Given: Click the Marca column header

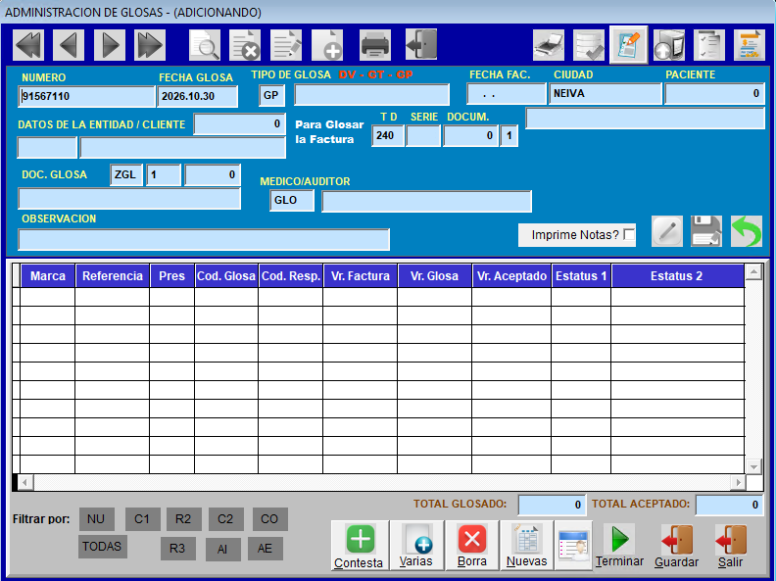Looking at the screenshot, I should coord(48,276).
